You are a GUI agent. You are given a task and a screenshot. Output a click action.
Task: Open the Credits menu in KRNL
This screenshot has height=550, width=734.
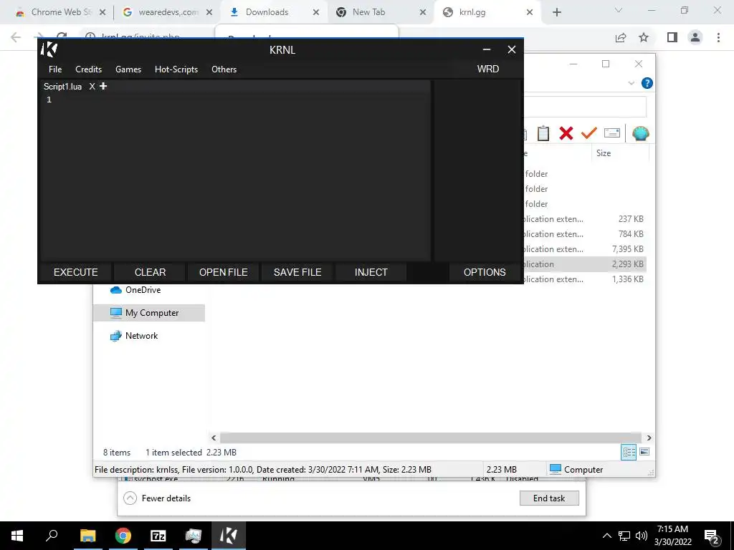pyautogui.click(x=88, y=69)
